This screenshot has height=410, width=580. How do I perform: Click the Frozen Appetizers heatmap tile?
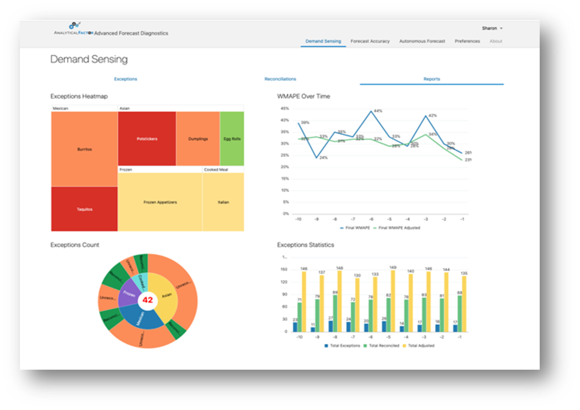[160, 202]
